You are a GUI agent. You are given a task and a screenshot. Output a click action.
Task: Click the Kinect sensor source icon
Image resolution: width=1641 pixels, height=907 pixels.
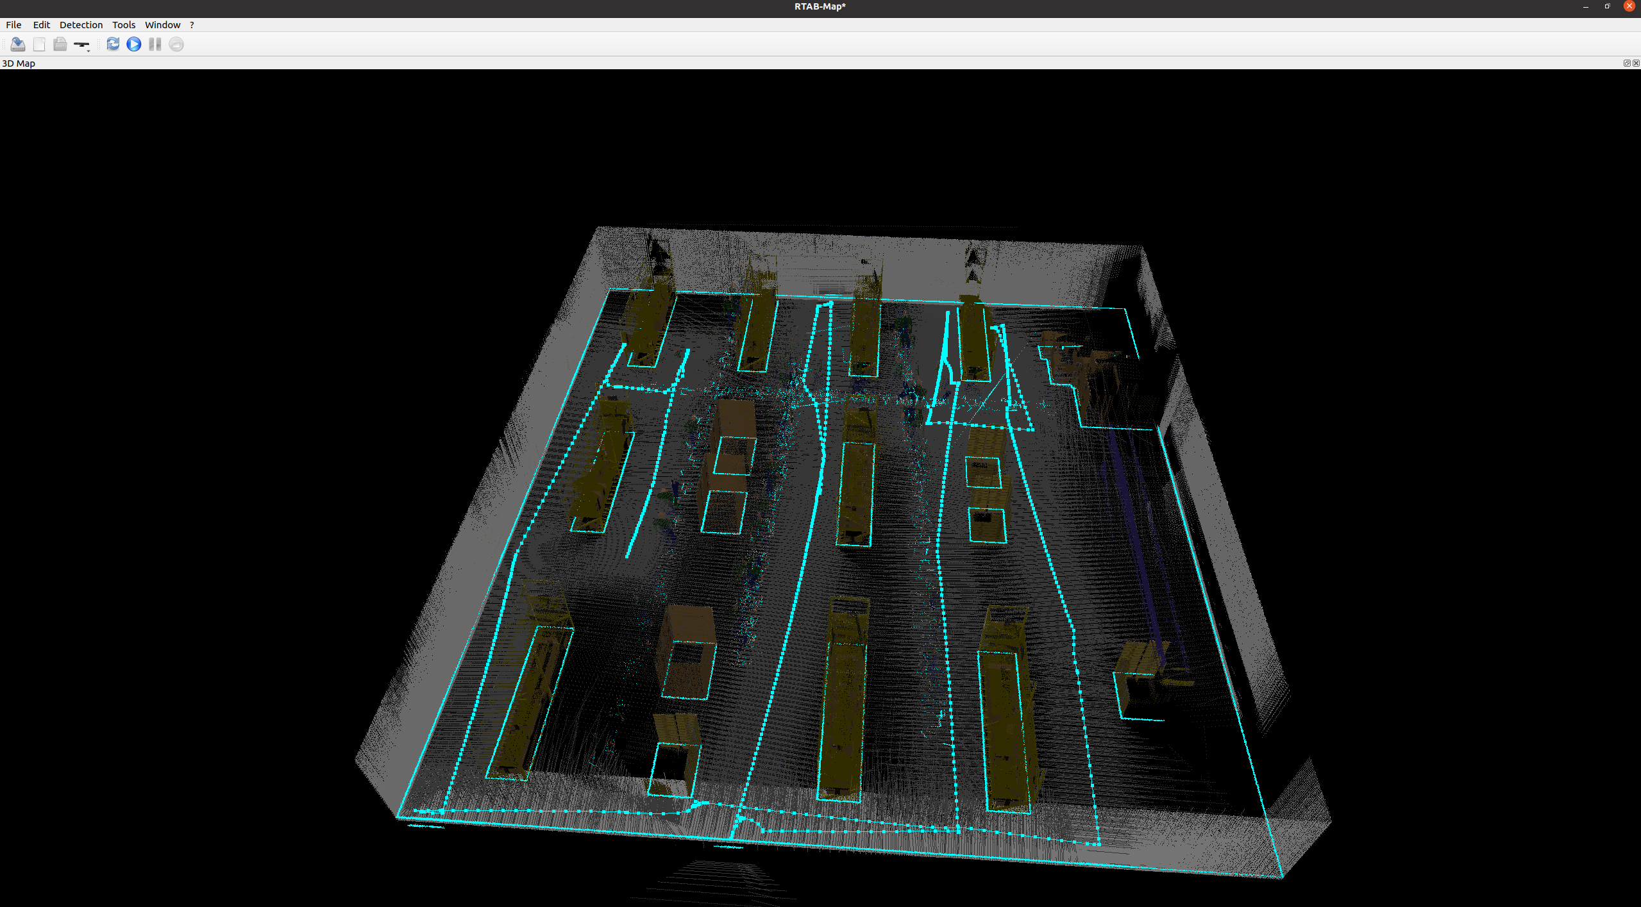click(x=80, y=44)
